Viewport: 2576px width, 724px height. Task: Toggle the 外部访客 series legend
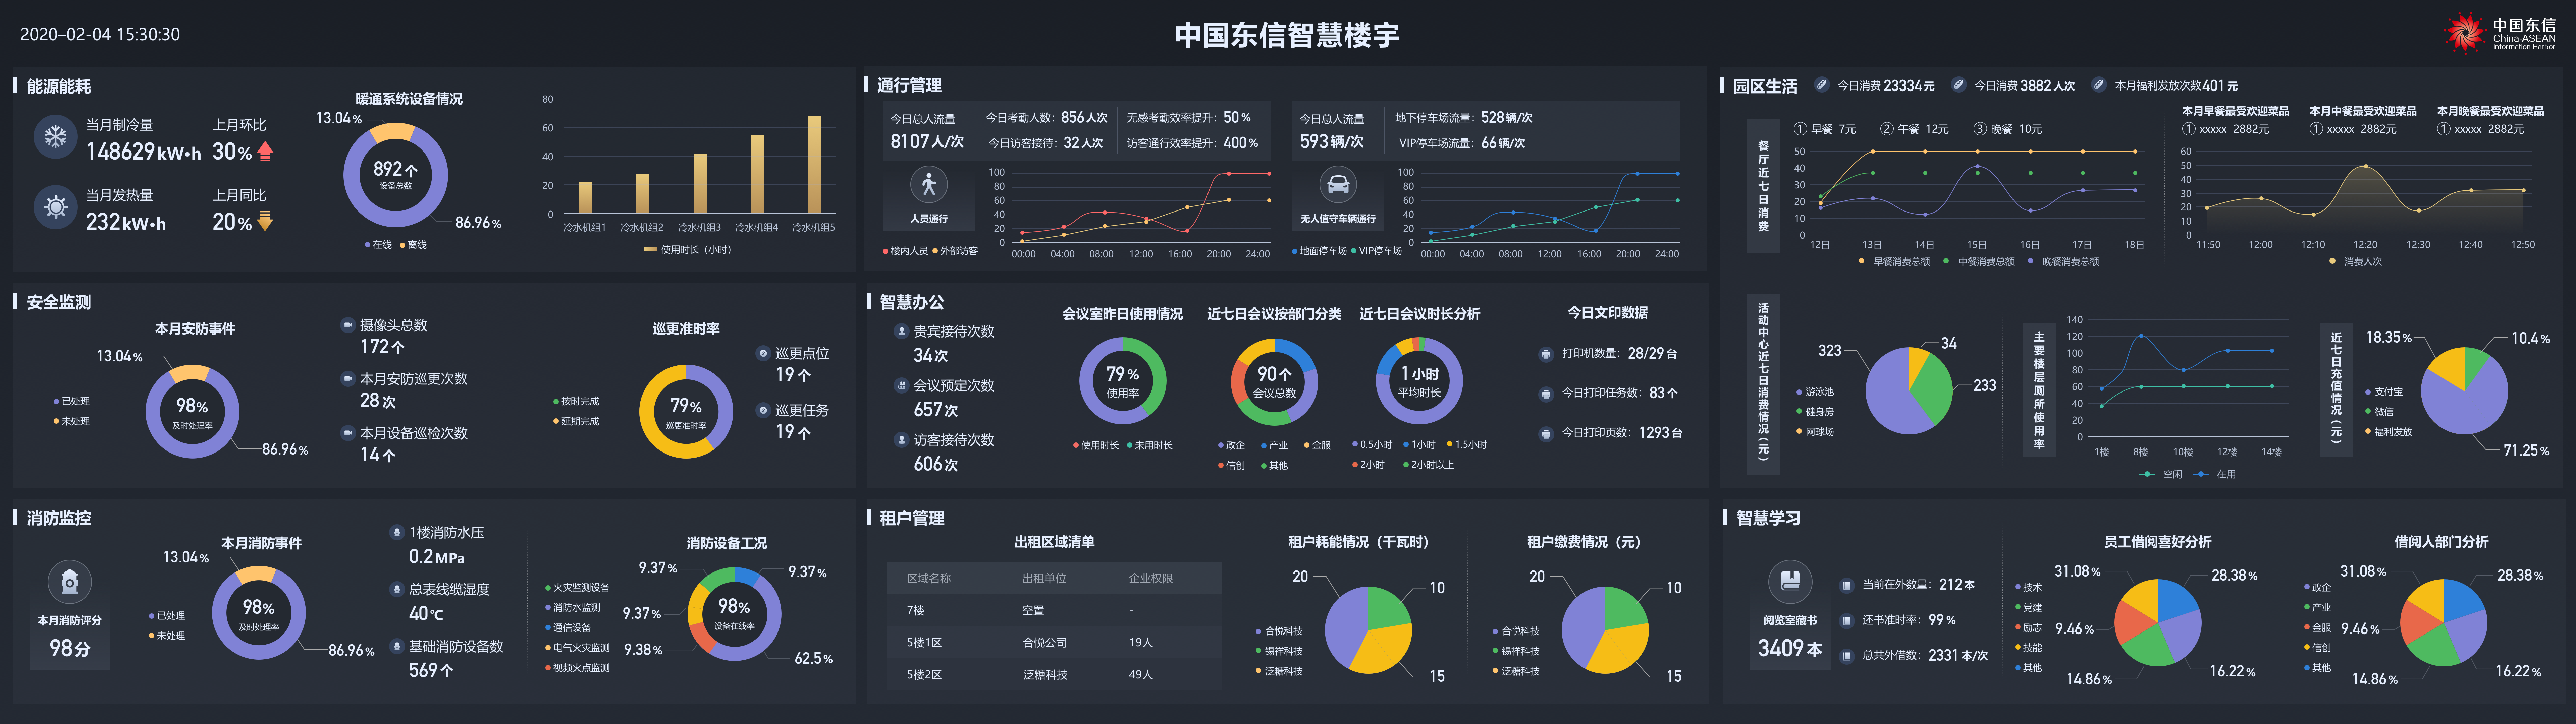coord(955,251)
